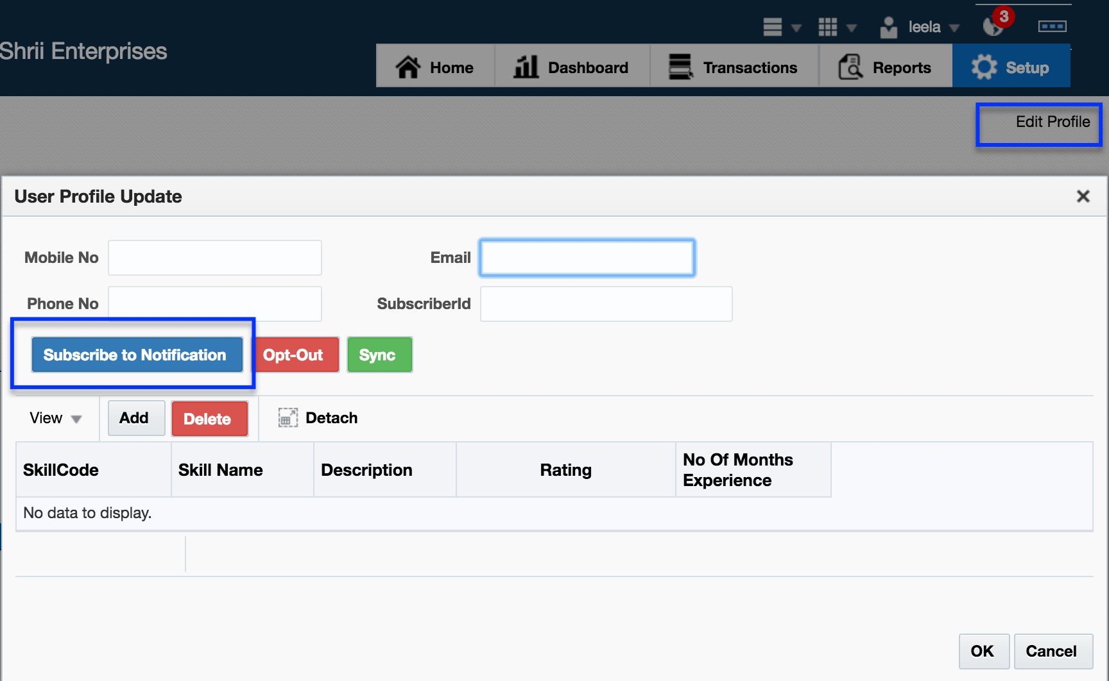The image size is (1109, 681).
Task: Expand the View dropdown menu
Action: (x=55, y=418)
